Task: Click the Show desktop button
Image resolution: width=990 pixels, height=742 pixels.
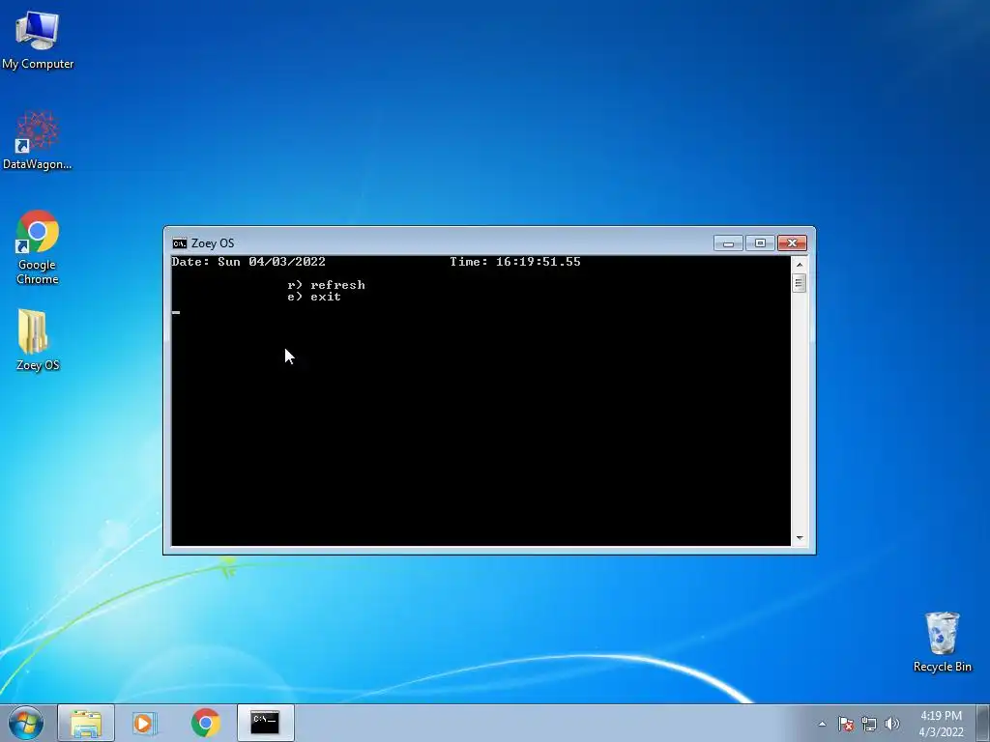Action: [x=983, y=723]
